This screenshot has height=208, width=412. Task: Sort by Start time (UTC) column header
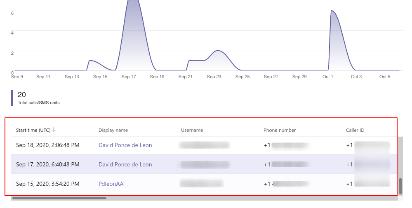[x=33, y=130]
